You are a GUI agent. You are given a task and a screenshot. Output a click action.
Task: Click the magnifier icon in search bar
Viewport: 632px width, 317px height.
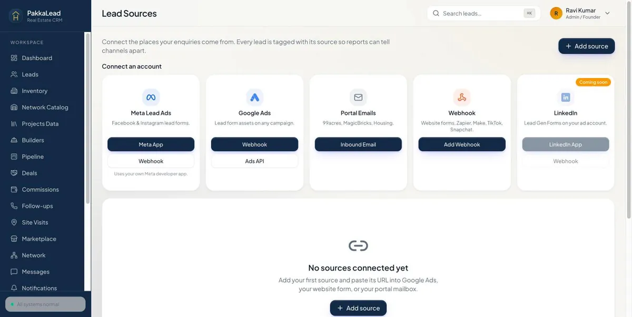pyautogui.click(x=436, y=13)
